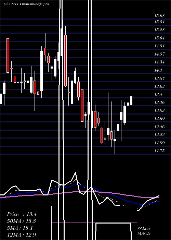This screenshot has width=171, height=240.
Task: Select the 12.22 price level label
Action: coord(159,134)
